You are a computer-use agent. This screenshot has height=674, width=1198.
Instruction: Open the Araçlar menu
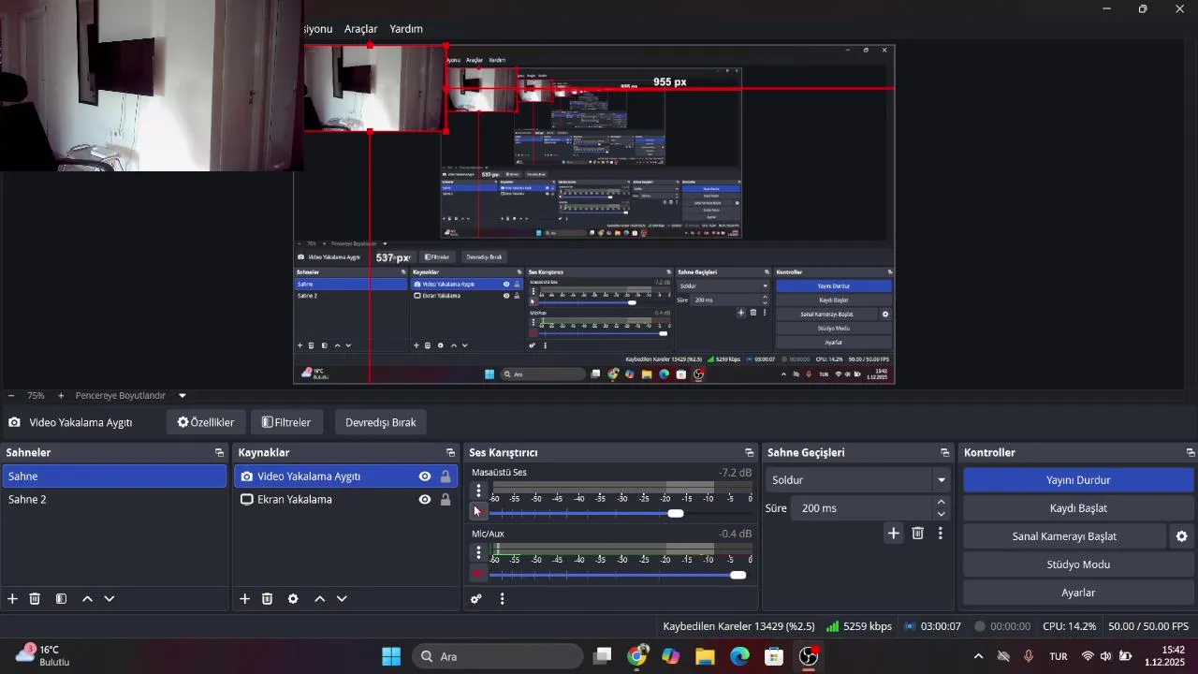coord(360,29)
